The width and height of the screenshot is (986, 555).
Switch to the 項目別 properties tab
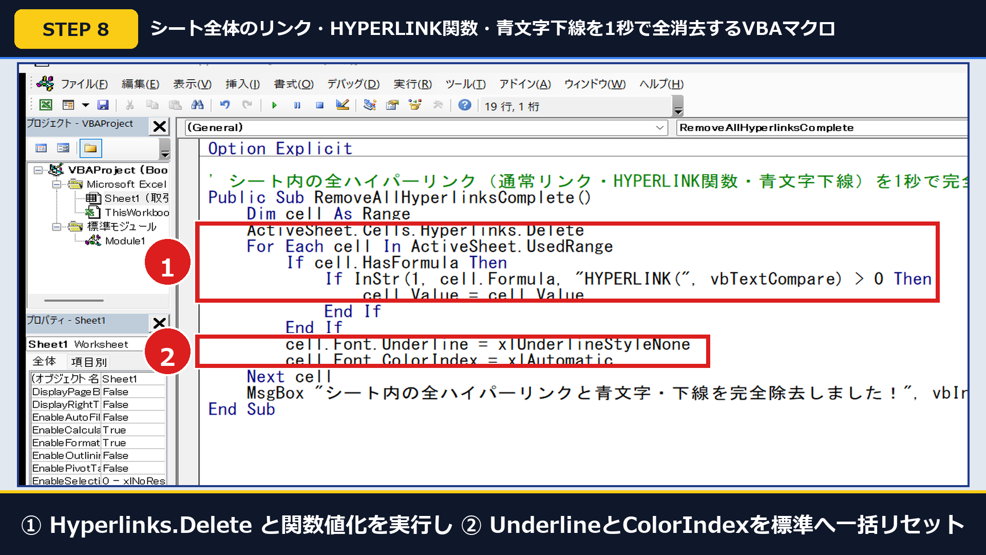(x=89, y=362)
